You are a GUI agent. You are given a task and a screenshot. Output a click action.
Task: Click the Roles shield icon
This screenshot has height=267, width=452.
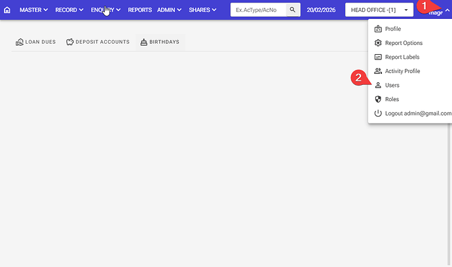[378, 99]
